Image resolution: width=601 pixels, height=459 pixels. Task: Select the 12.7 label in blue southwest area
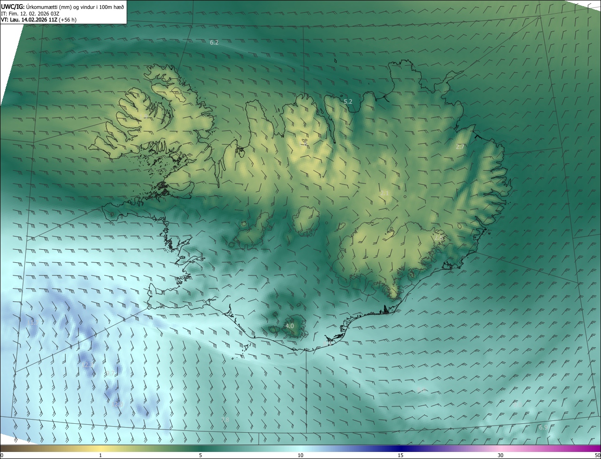(88, 365)
